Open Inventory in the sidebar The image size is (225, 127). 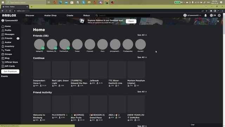point(8,46)
